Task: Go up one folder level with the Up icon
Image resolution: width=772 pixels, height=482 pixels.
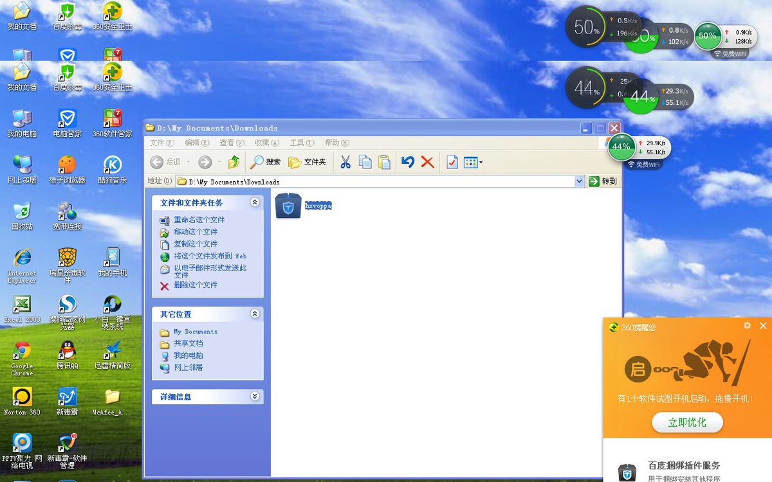Action: click(x=234, y=162)
